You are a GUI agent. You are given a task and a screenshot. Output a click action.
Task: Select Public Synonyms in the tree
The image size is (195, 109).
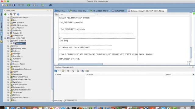pos(20,85)
